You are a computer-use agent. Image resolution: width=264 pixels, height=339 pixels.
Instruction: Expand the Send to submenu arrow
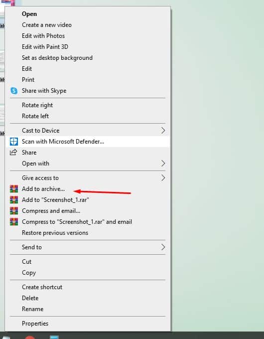[163, 247]
